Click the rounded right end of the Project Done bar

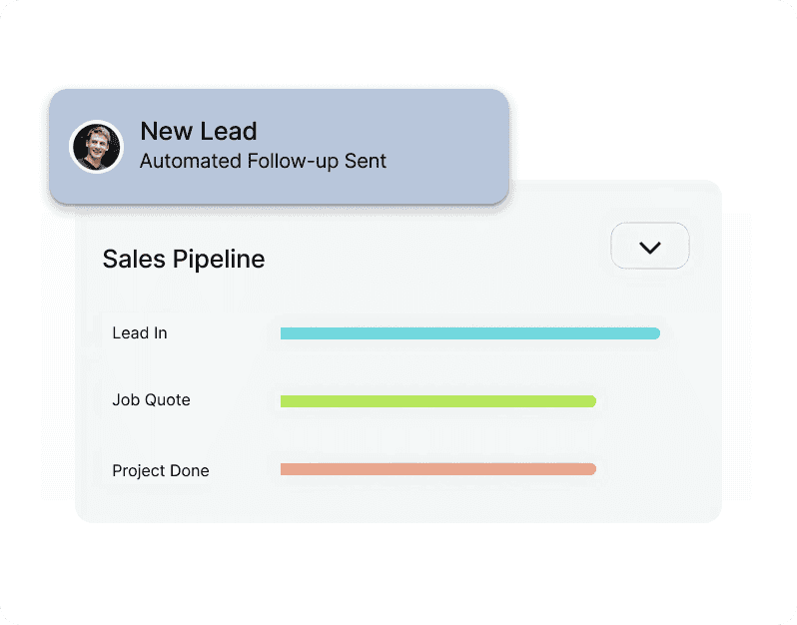[x=590, y=469]
